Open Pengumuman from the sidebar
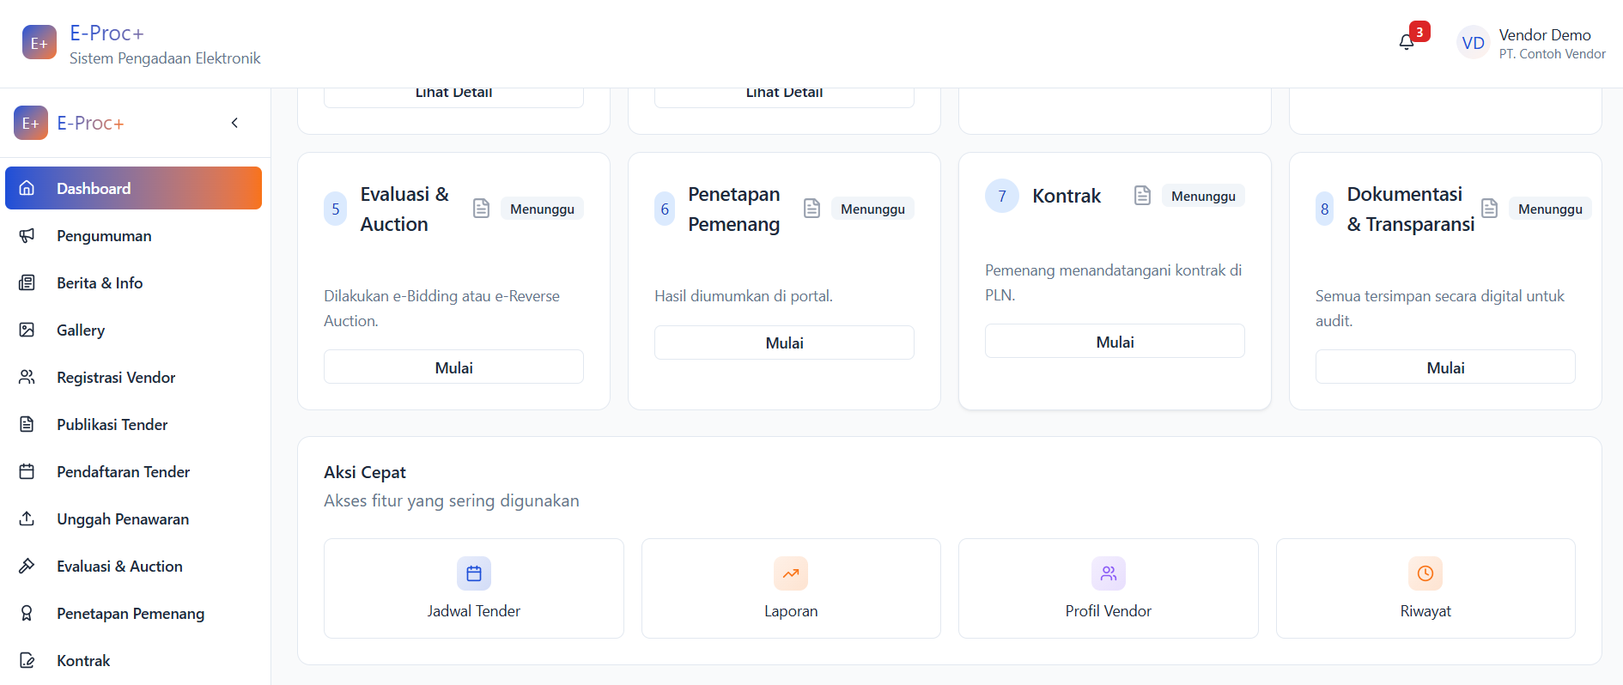Viewport: 1623px width, 685px height. point(104,236)
